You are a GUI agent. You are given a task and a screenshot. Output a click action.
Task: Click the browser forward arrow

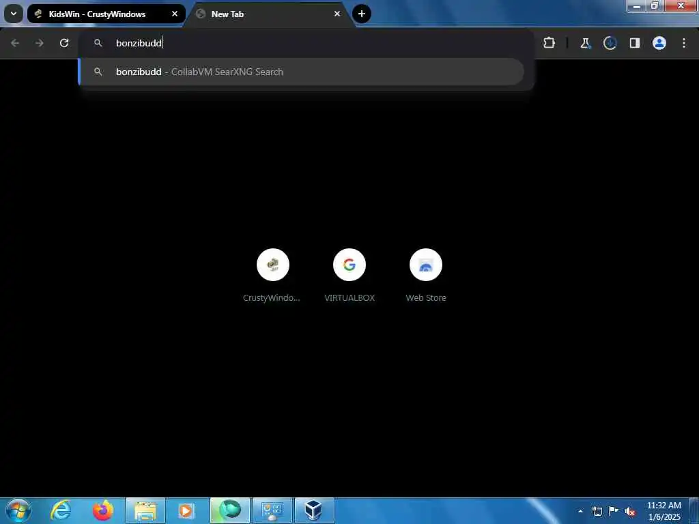coord(40,43)
